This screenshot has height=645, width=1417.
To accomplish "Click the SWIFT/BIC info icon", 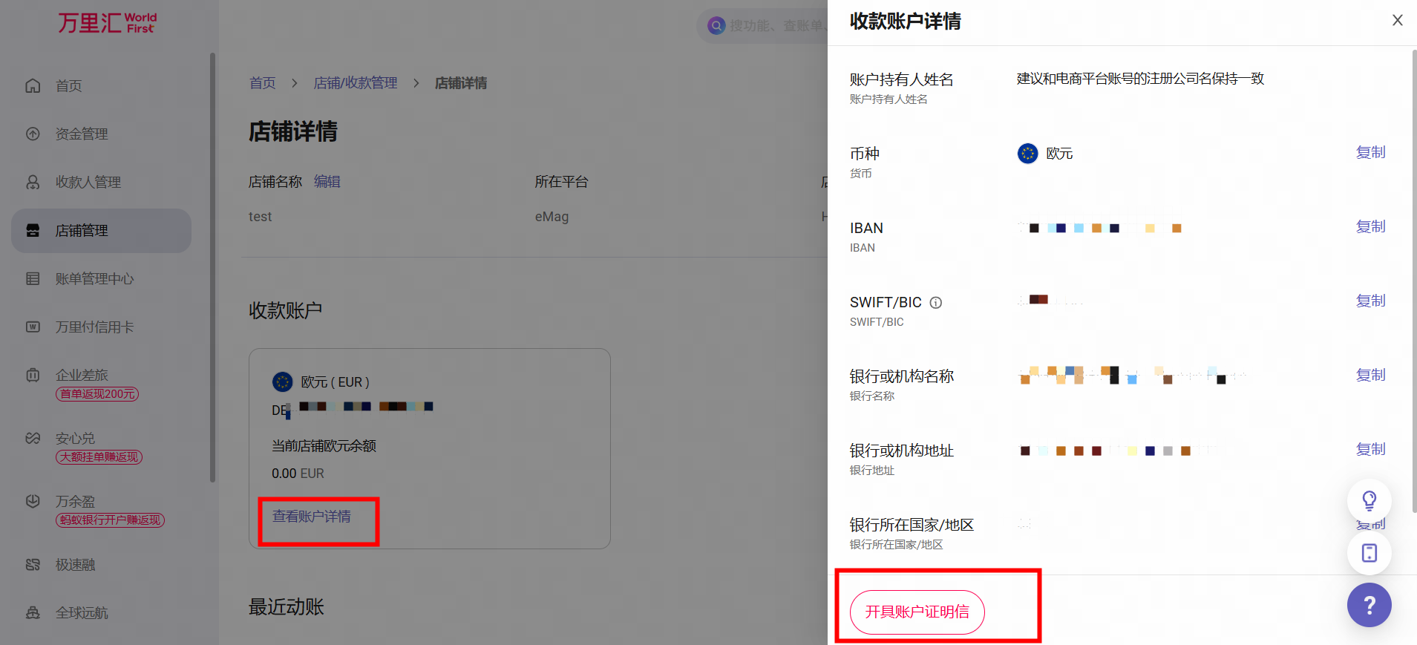I will 936,302.
